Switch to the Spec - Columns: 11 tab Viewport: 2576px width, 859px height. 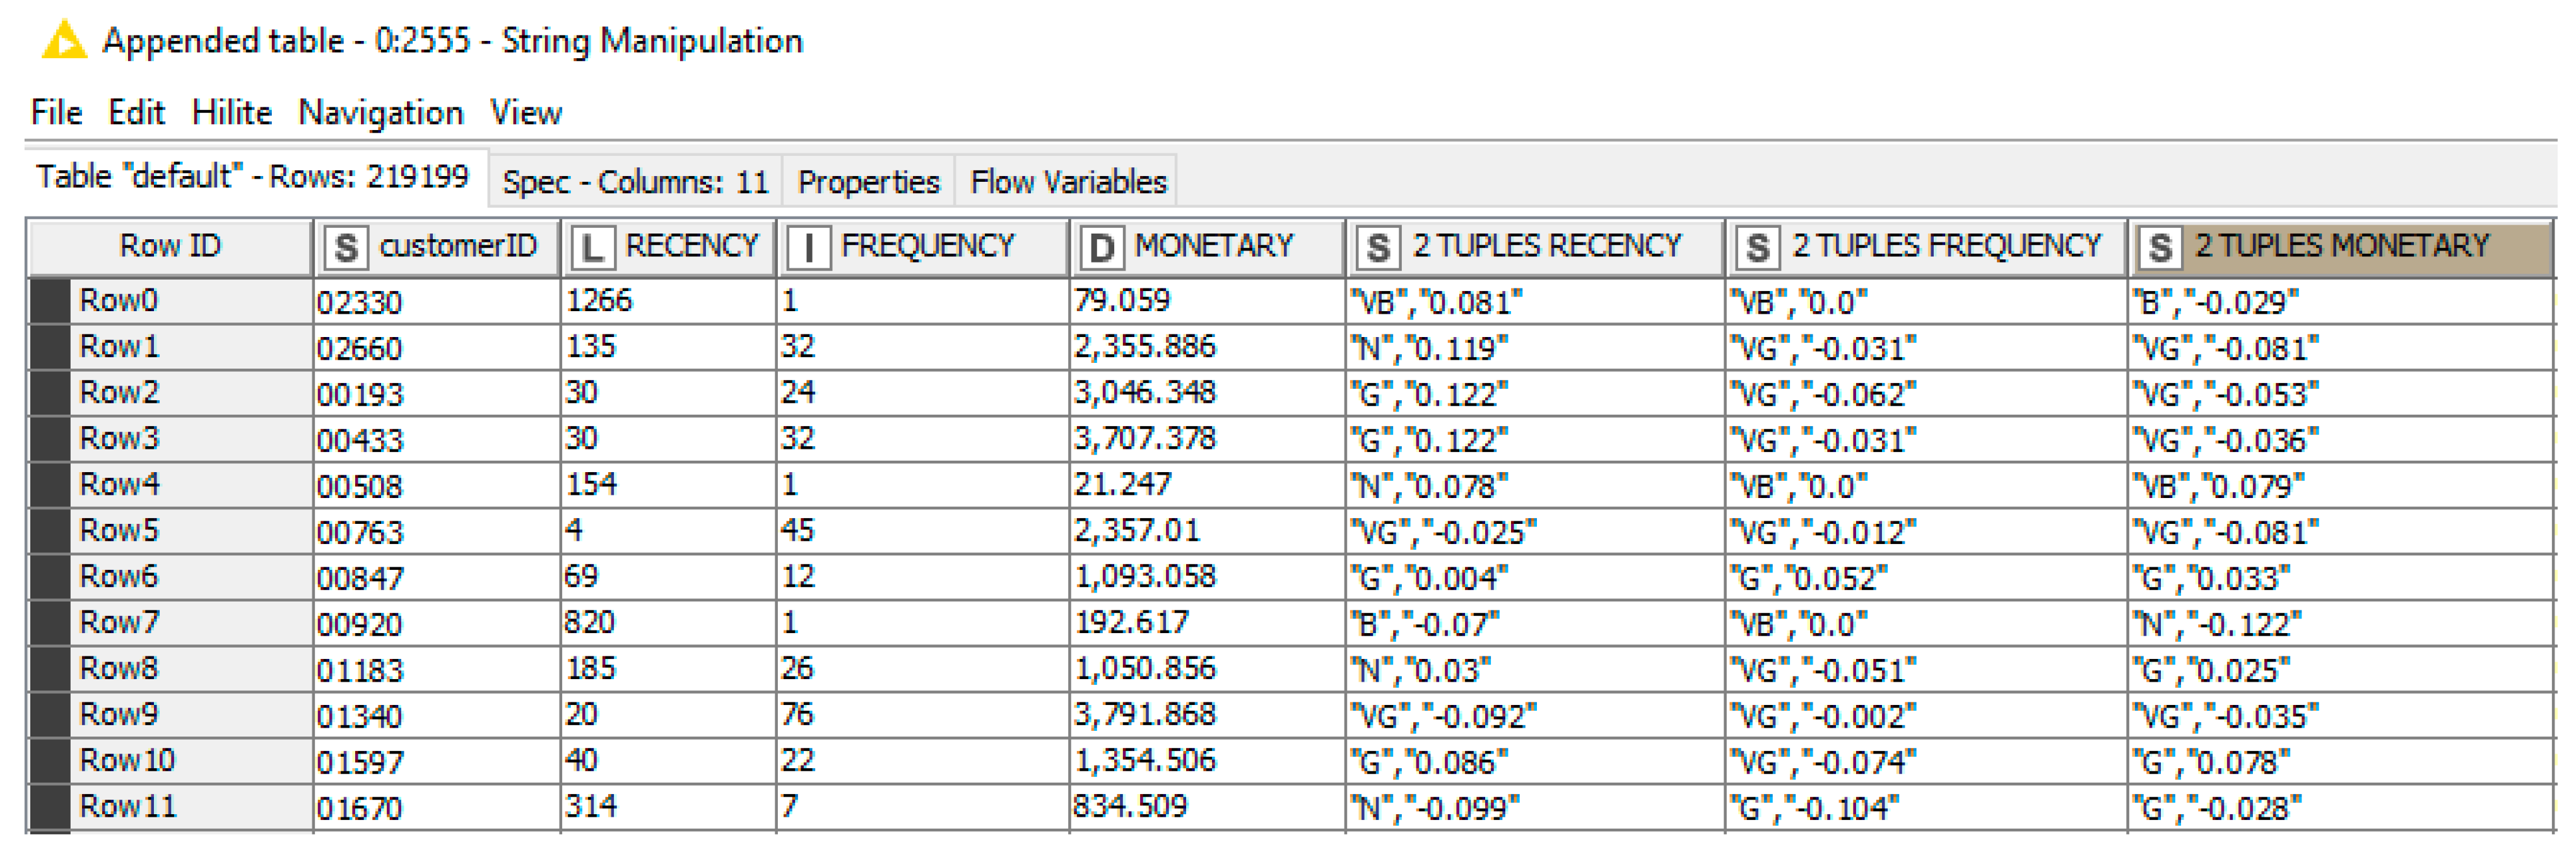click(635, 182)
